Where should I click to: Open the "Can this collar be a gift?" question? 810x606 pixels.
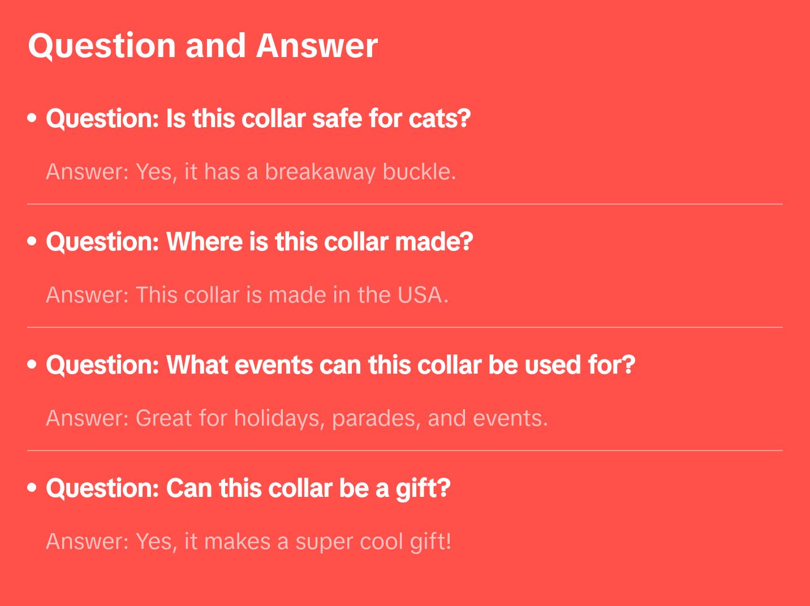[x=248, y=488]
